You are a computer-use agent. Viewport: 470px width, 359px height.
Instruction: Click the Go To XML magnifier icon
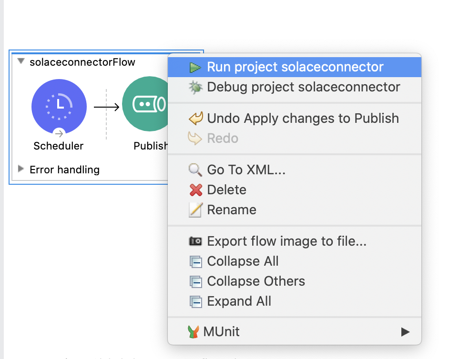[x=195, y=170]
